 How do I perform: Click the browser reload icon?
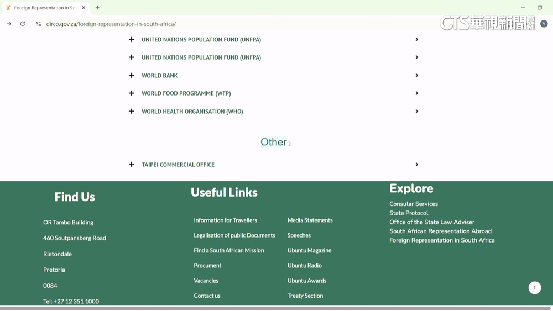coord(23,24)
